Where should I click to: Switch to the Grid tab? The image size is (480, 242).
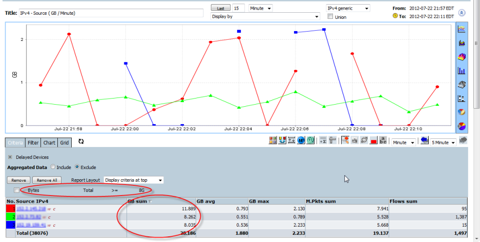[x=64, y=142]
